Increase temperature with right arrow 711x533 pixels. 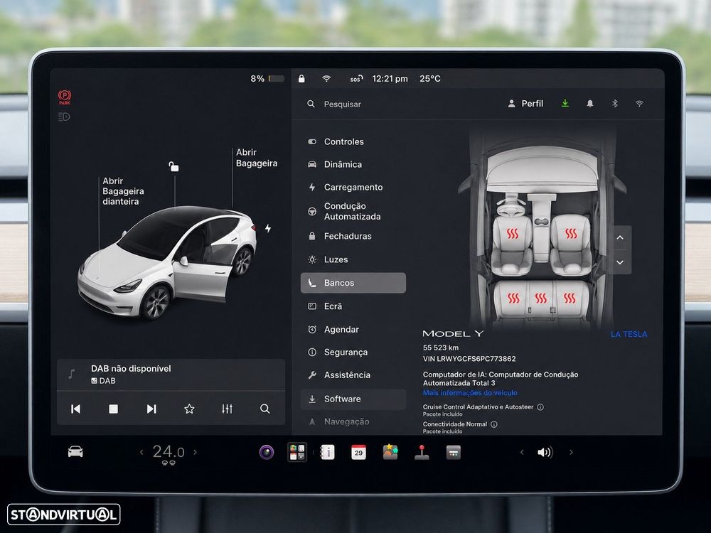click(196, 452)
